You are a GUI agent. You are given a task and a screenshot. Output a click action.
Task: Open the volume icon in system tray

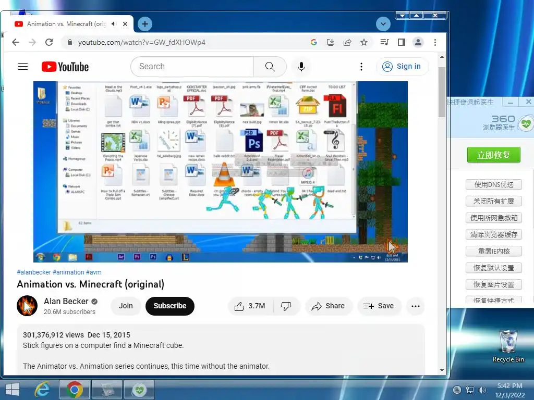pyautogui.click(x=482, y=390)
